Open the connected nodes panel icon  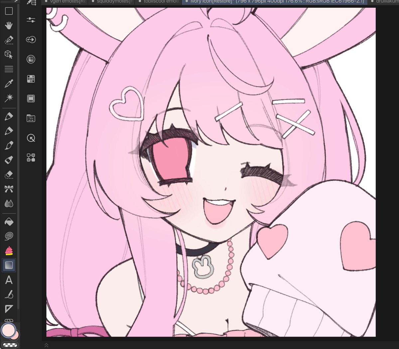(31, 157)
